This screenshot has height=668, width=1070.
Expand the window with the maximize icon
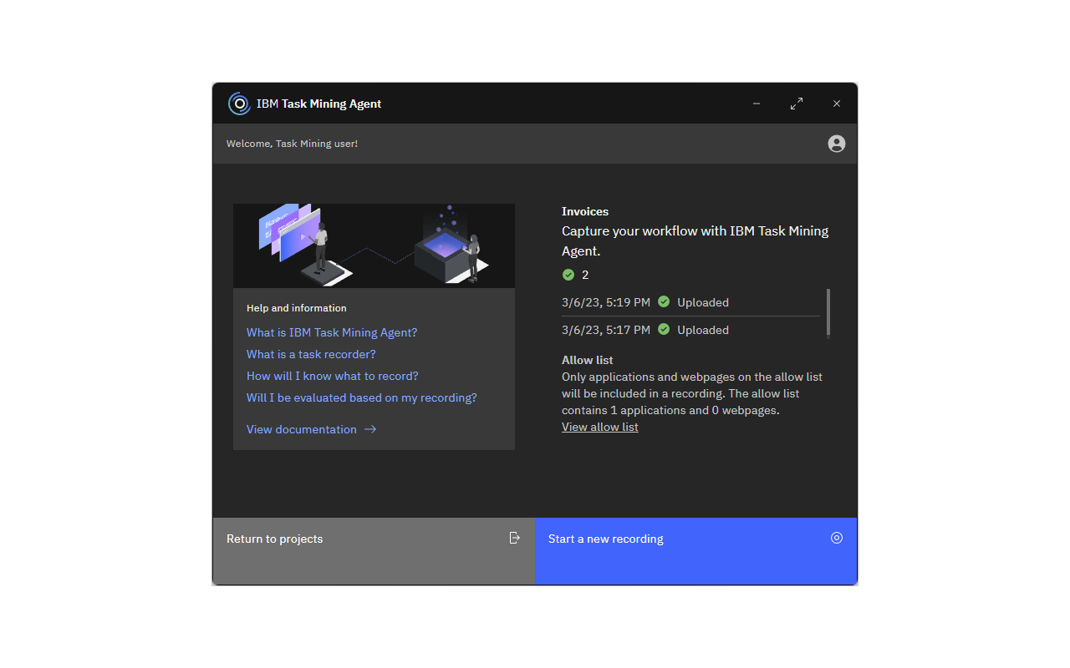[797, 104]
